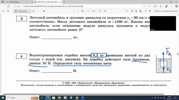
Task: Select the highlight tool in PDF toolbar
Action: [x=8, y=11]
